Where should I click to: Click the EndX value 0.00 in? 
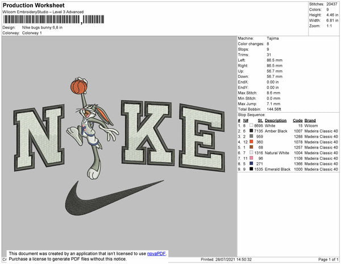pyautogui.click(x=272, y=82)
